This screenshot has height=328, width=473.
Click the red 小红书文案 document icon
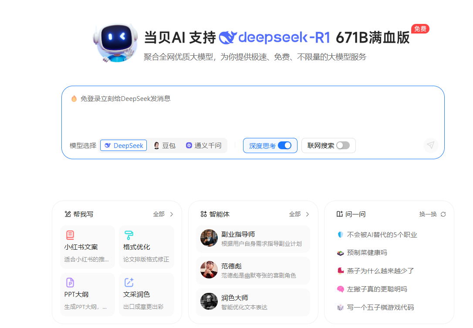pyautogui.click(x=70, y=234)
